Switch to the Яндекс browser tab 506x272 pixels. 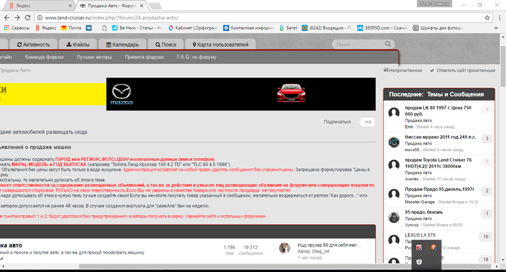(x=38, y=6)
